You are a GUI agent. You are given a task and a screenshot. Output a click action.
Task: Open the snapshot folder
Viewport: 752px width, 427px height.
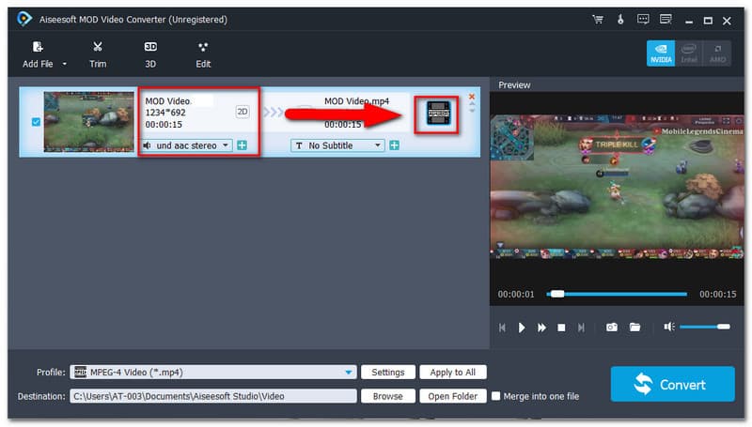[x=634, y=328]
